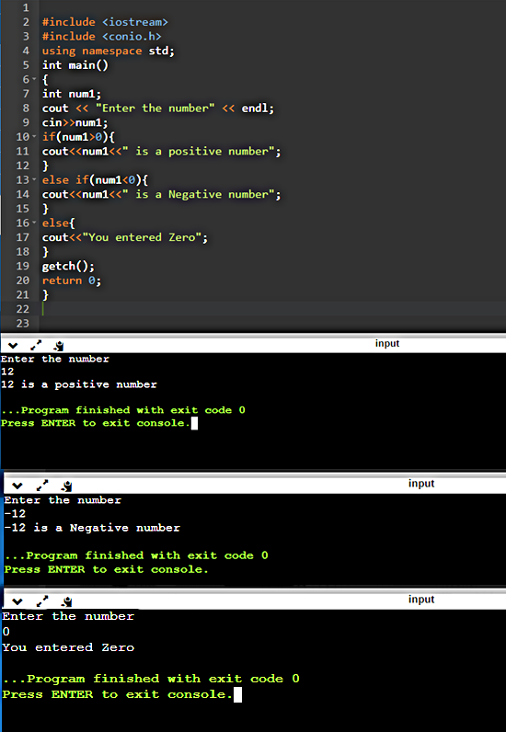The width and height of the screenshot is (506, 732).
Task: Collapse the main function fold arrow at line 6
Action: click(34, 79)
